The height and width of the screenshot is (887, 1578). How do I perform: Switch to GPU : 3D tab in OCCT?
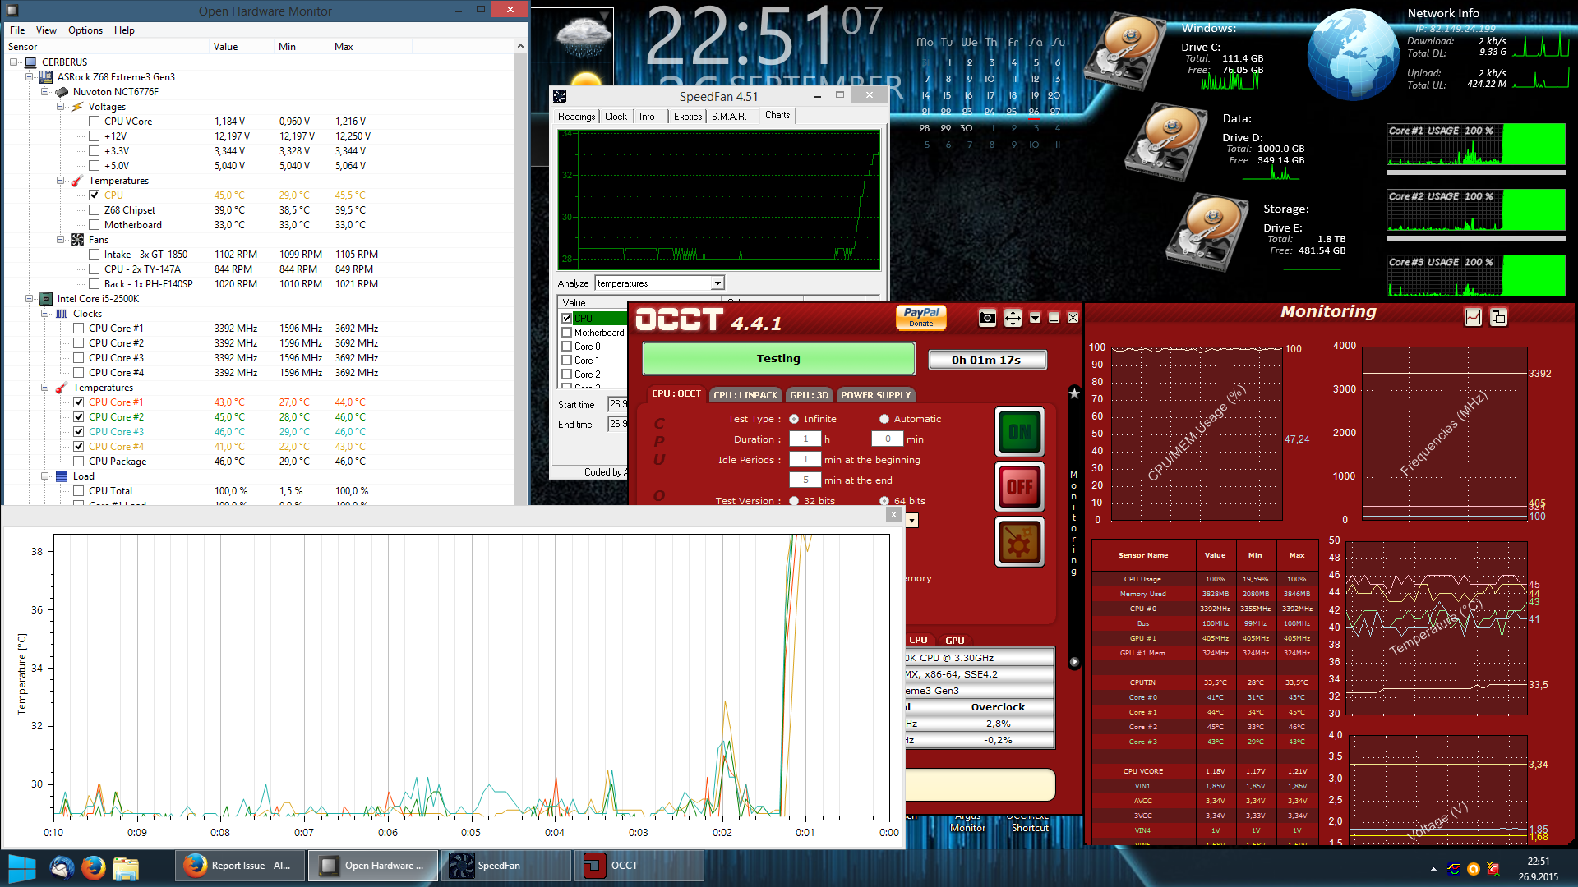click(x=810, y=395)
